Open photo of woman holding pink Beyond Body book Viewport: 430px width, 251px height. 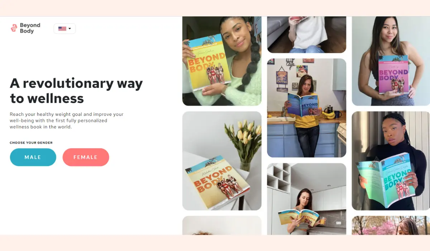click(x=391, y=61)
